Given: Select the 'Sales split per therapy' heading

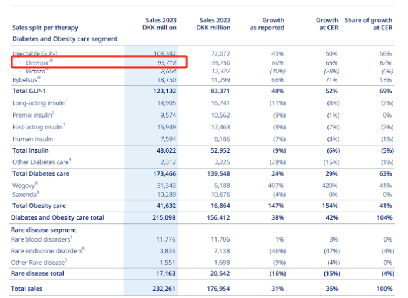Looking at the screenshot, I should [45, 28].
